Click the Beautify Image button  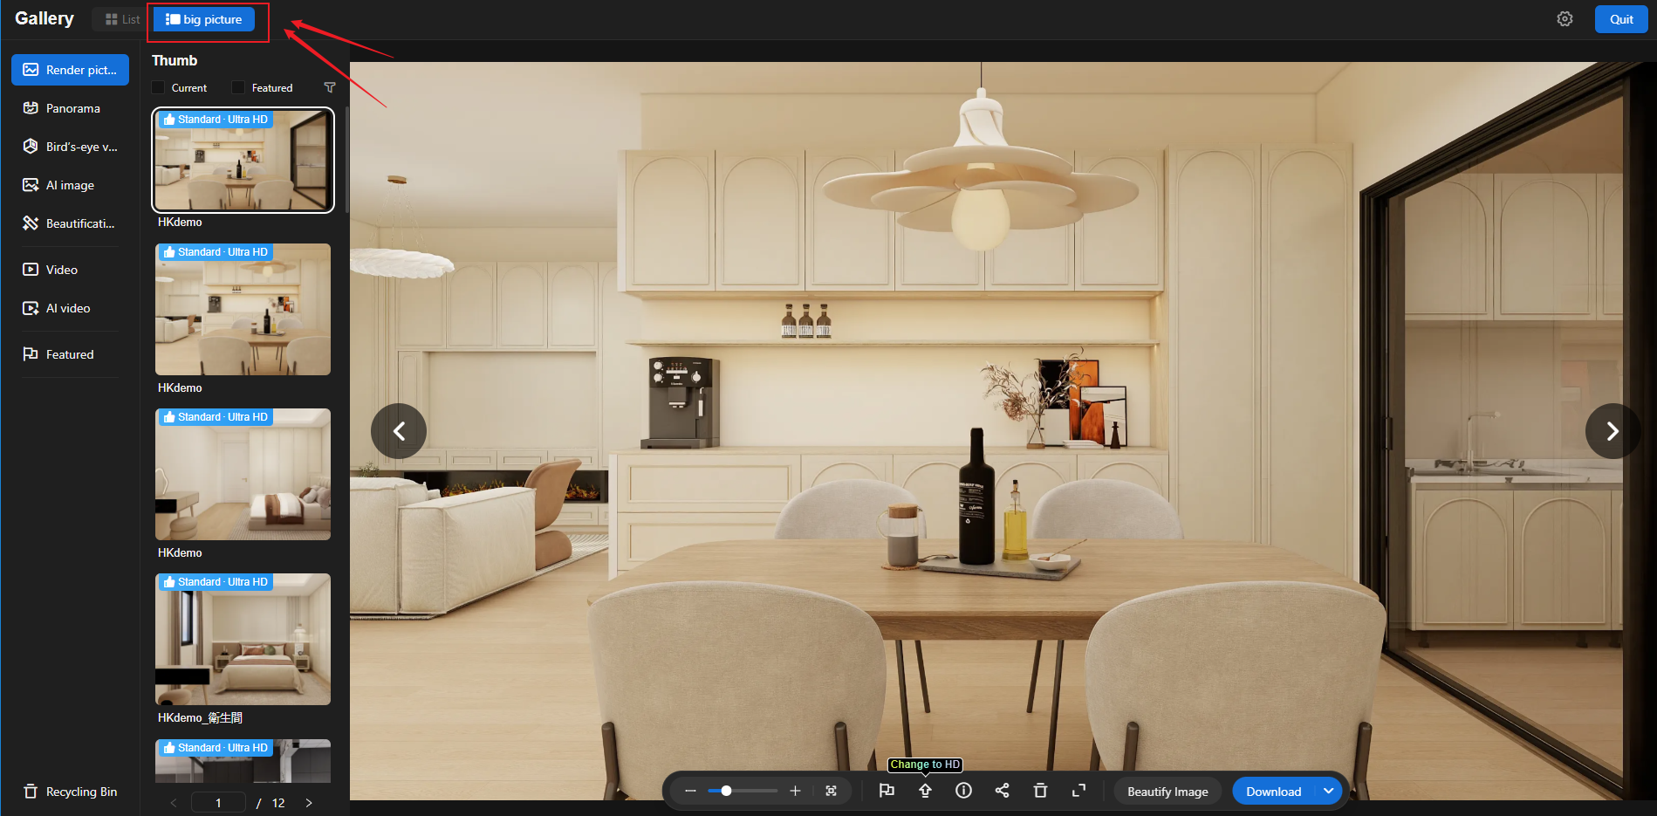pyautogui.click(x=1167, y=792)
